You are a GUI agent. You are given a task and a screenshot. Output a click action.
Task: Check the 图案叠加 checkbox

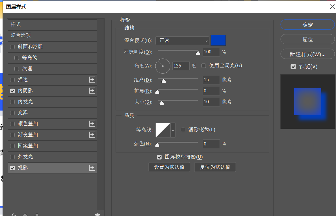12,146
